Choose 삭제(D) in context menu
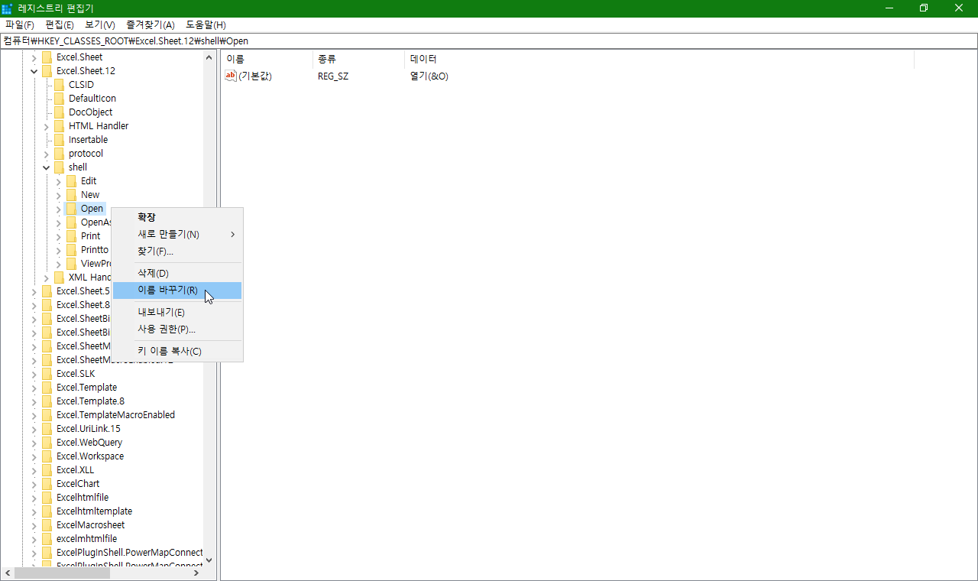 coord(177,273)
